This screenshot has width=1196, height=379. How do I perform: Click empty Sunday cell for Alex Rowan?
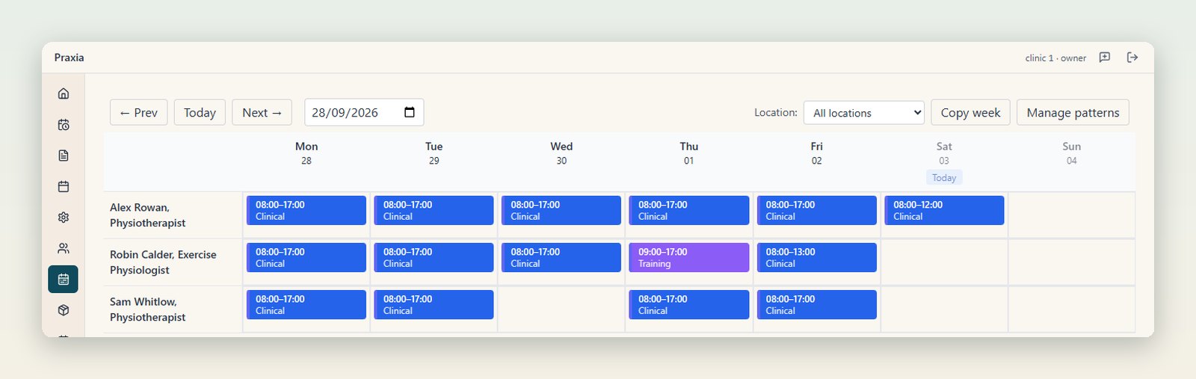coord(1072,215)
